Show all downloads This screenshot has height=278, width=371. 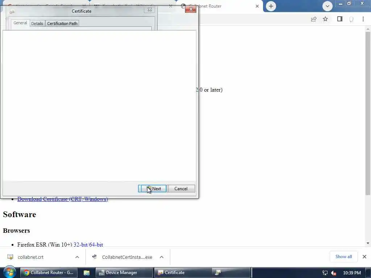tap(343, 257)
